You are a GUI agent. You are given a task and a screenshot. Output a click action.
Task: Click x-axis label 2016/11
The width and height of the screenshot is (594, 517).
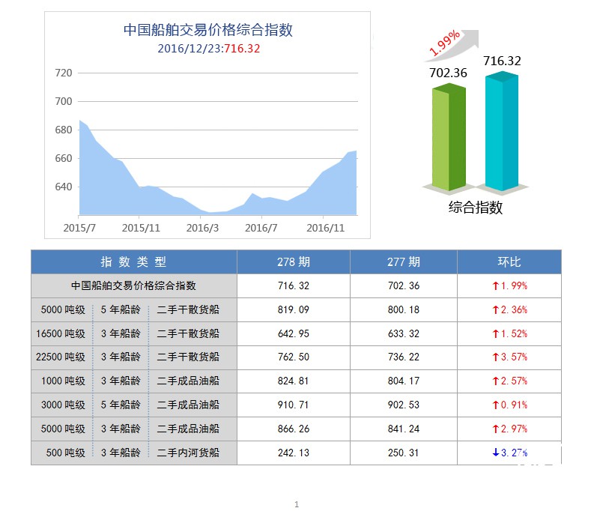(325, 228)
